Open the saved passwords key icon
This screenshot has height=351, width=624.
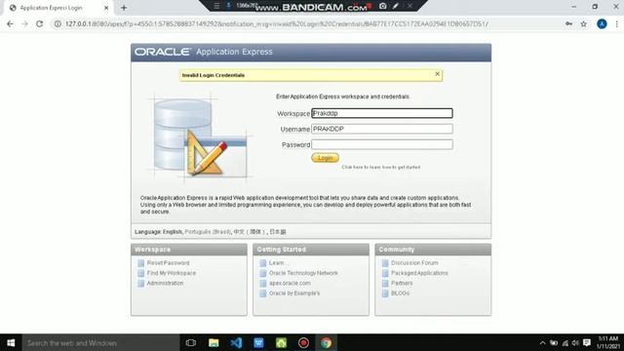pyautogui.click(x=568, y=23)
